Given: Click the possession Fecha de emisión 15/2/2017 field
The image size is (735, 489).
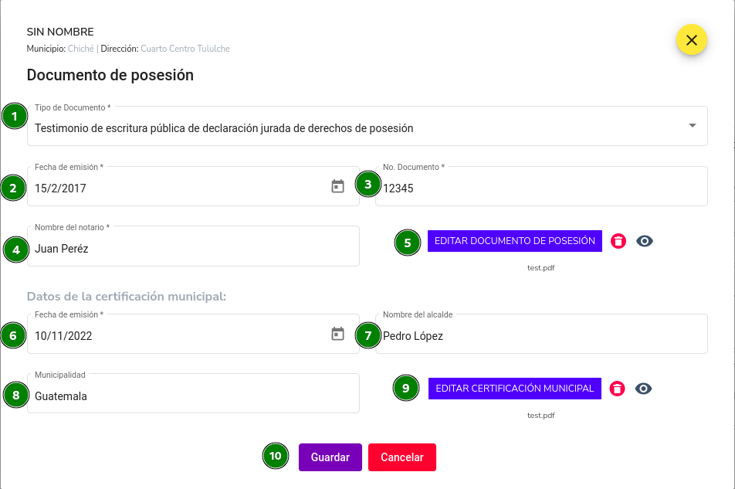Looking at the screenshot, I should [x=193, y=186].
